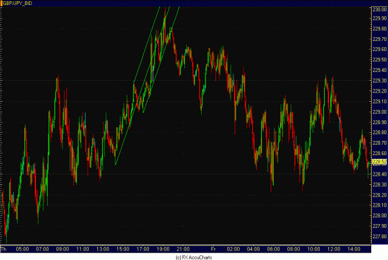Click the 15:00 time axis label
The image size is (388, 260).
click(123, 249)
